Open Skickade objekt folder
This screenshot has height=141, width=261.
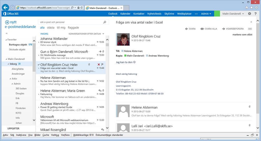pyautogui.click(x=17, y=49)
